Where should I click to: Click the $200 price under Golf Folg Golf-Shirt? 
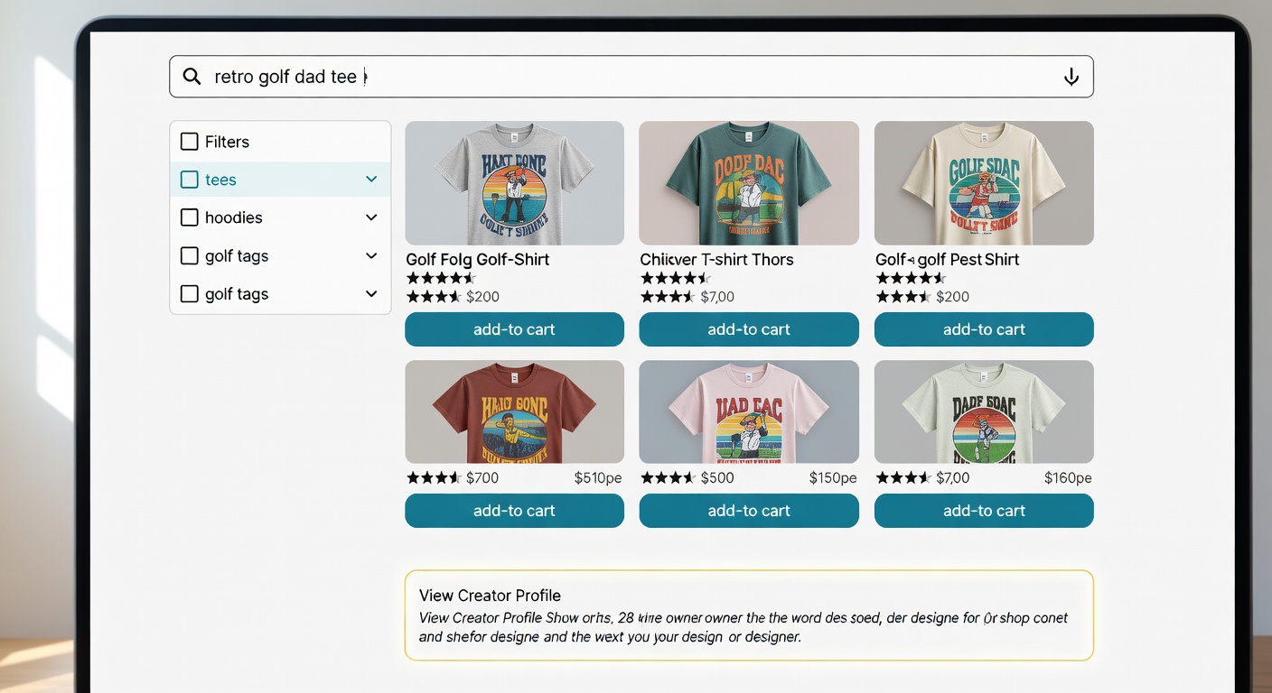tap(482, 297)
